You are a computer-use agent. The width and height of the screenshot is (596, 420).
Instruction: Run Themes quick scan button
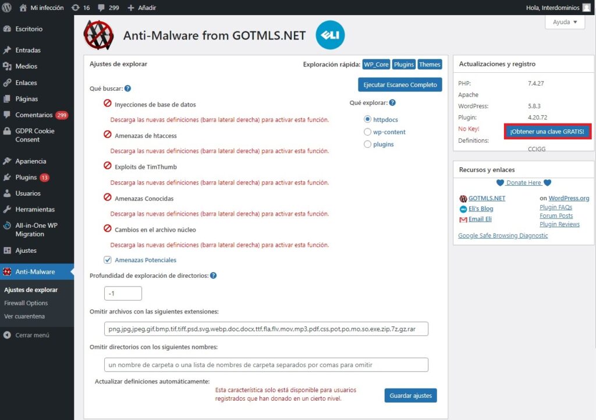pos(430,65)
